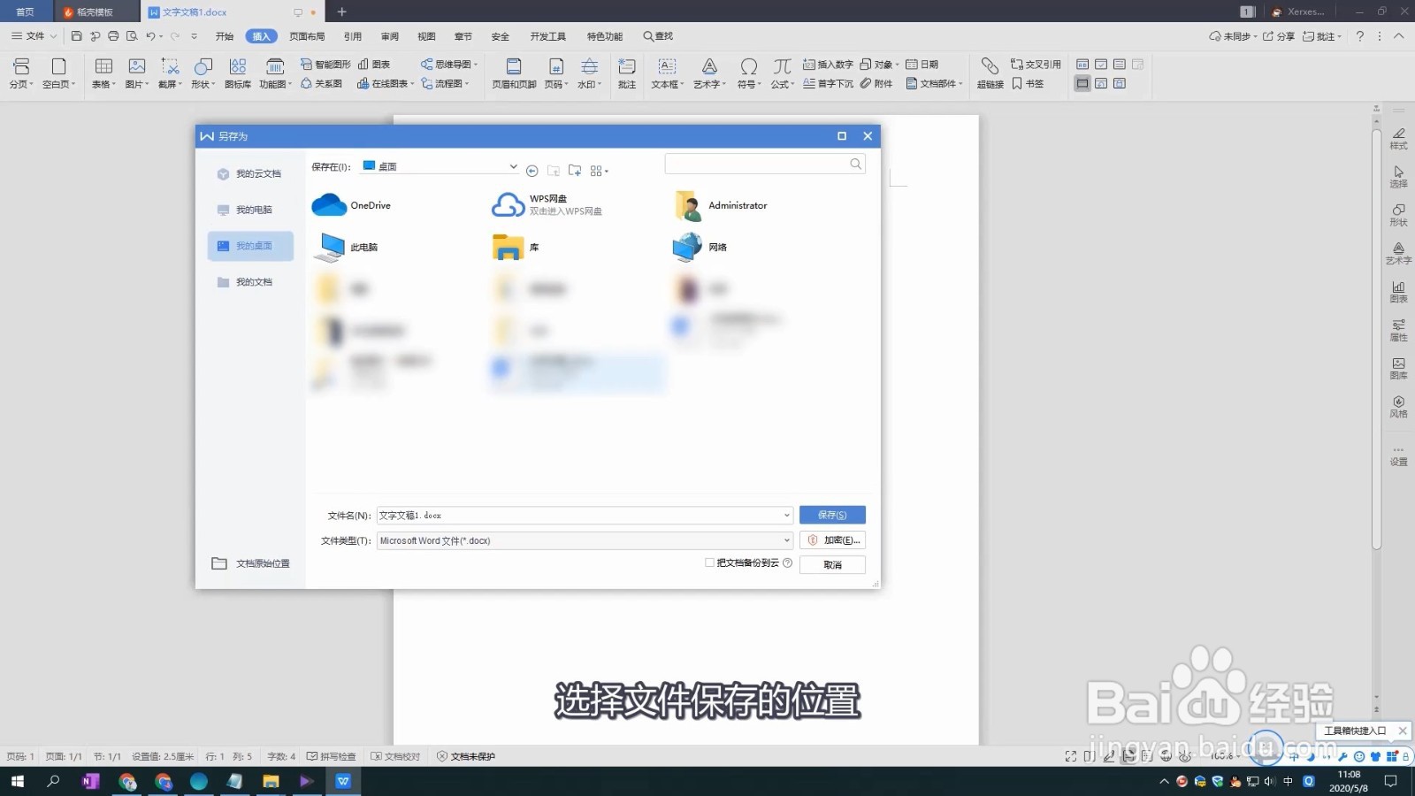Open the 页面布局 ribbon tab
Screen dimensions: 1415x796
[x=305, y=36]
